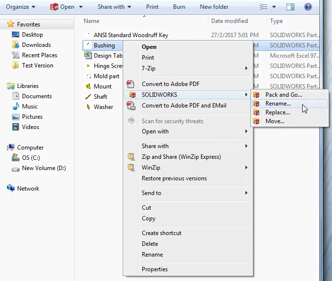This screenshot has width=332, height=281.
Task: Click the WinZip submenu icon
Action: click(131, 168)
